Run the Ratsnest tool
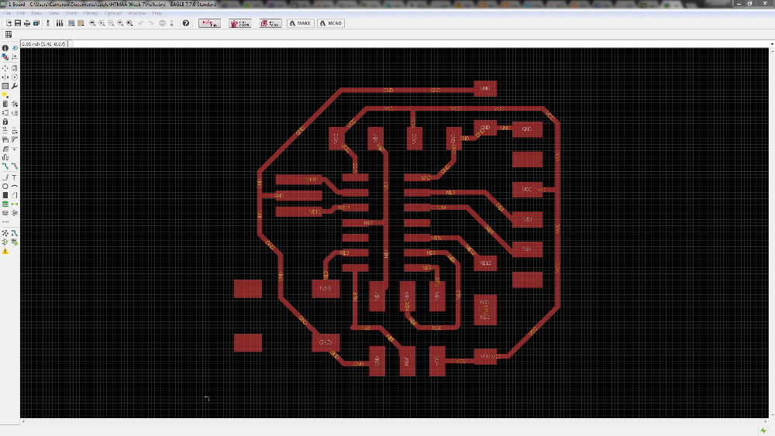Image resolution: width=775 pixels, height=436 pixels. pyautogui.click(x=5, y=232)
